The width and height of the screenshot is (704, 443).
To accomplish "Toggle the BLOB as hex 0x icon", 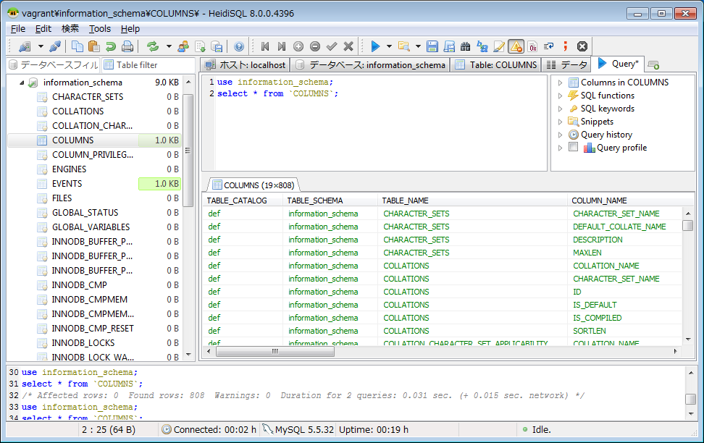I will tap(532, 46).
